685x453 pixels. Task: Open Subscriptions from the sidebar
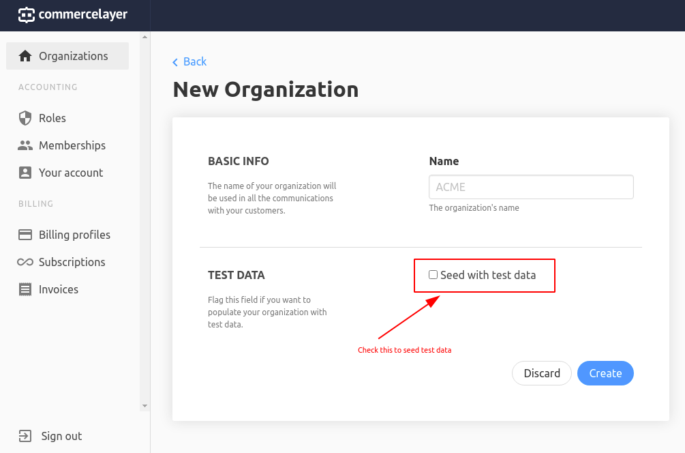73,262
